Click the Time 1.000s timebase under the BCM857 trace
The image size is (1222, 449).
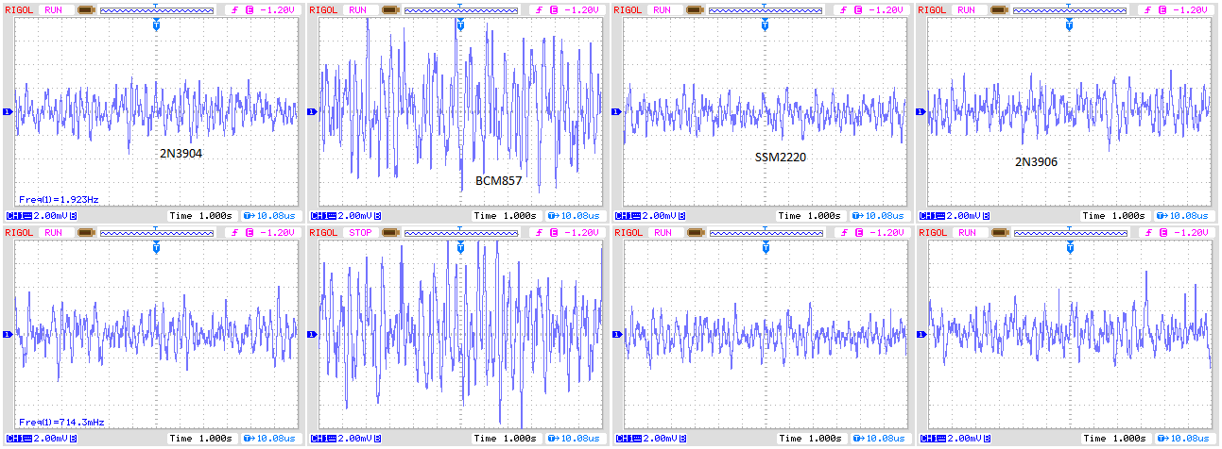(x=507, y=216)
